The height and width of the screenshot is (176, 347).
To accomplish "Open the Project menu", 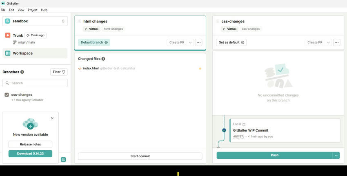I will point(33,10).
